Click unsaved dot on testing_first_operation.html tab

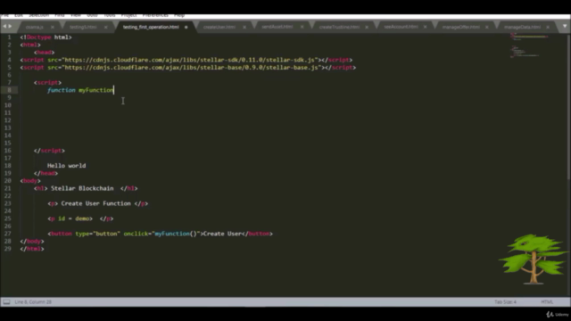(x=186, y=27)
